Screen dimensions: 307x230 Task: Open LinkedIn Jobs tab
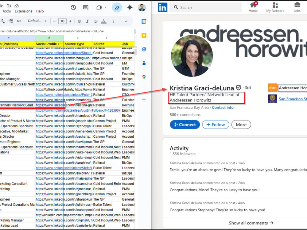297,7
